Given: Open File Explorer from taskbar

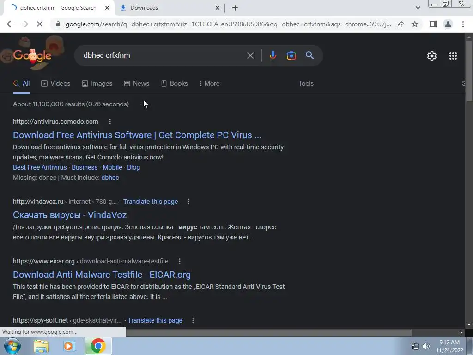Looking at the screenshot, I should (x=41, y=346).
